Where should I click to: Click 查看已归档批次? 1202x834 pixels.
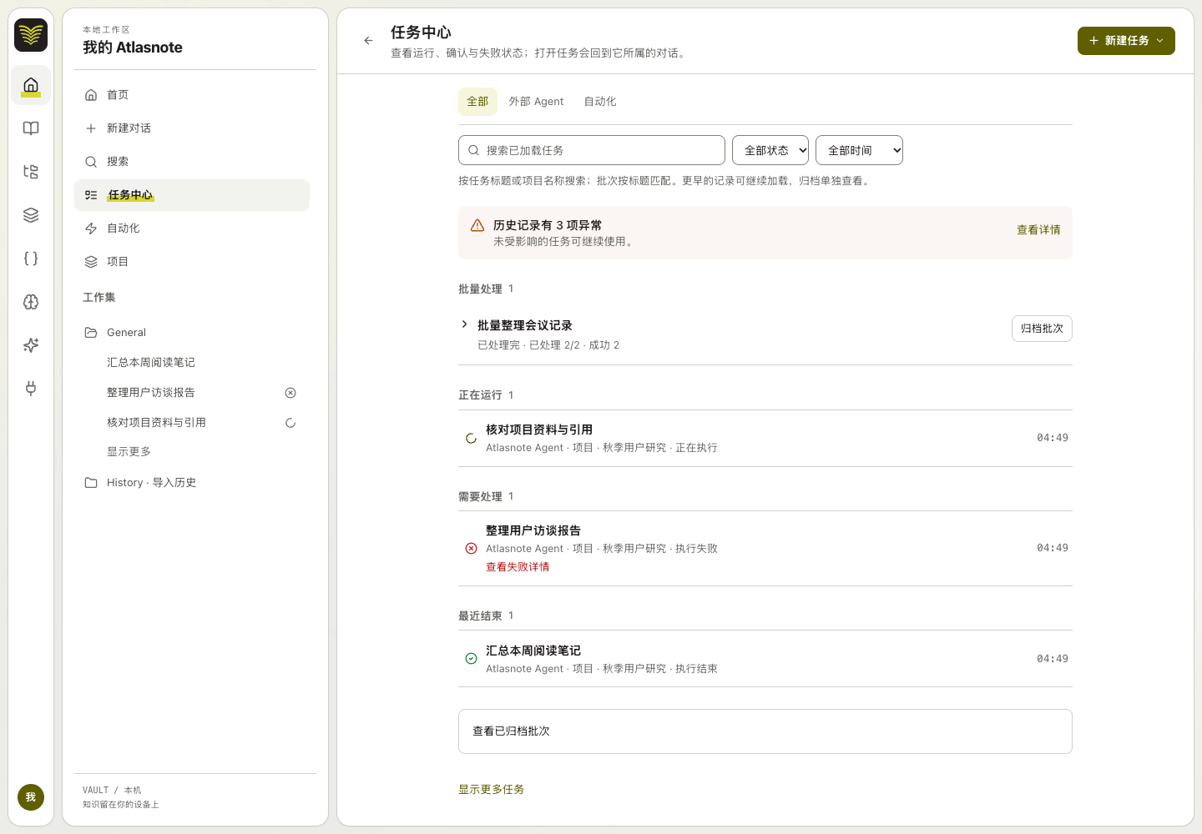click(765, 731)
